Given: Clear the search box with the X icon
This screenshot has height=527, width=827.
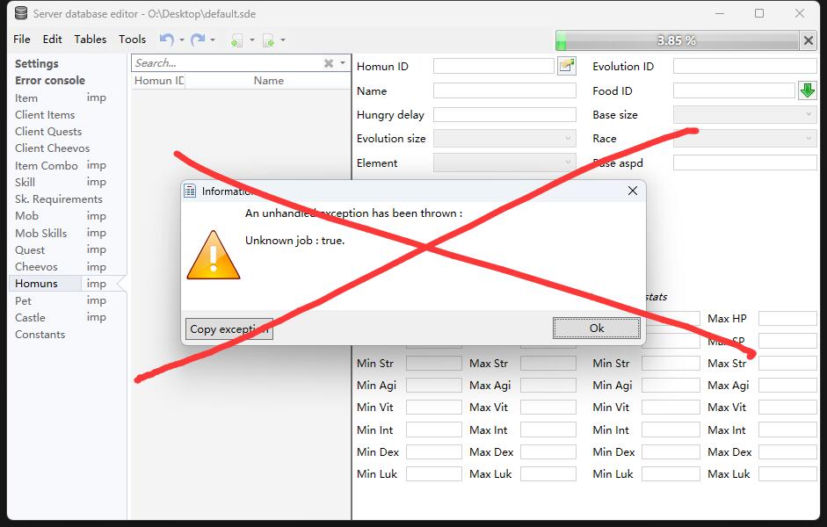Looking at the screenshot, I should point(328,63).
